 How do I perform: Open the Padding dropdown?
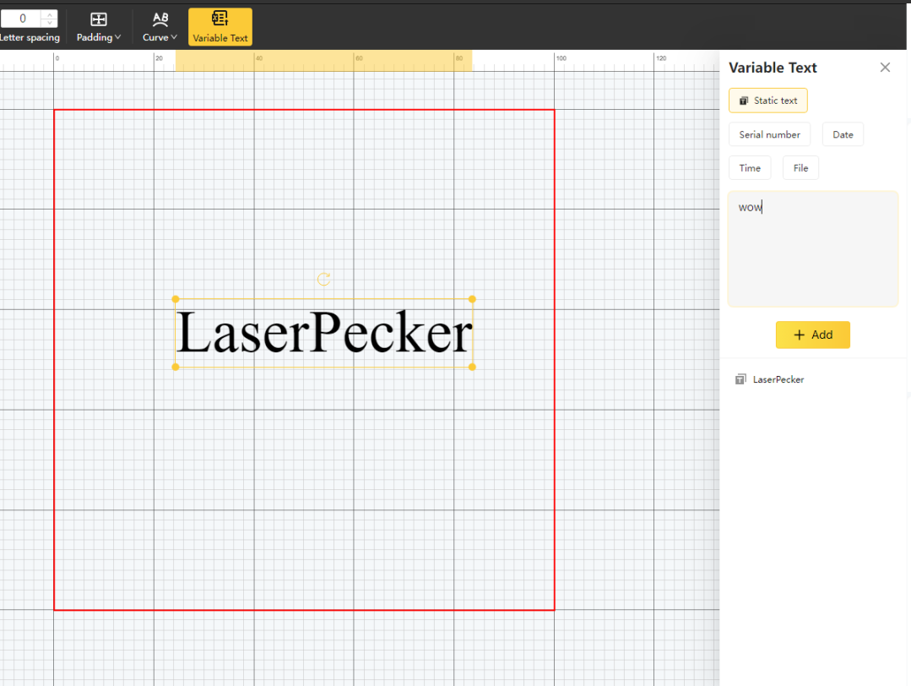(99, 27)
